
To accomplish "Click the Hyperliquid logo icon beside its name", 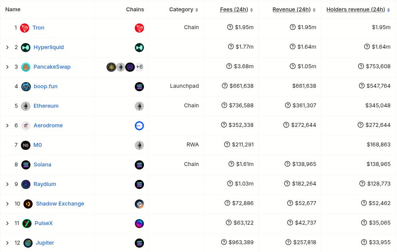I will (26, 47).
